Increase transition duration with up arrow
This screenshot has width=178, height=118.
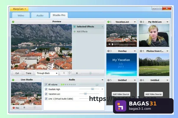[x=70, y=72]
